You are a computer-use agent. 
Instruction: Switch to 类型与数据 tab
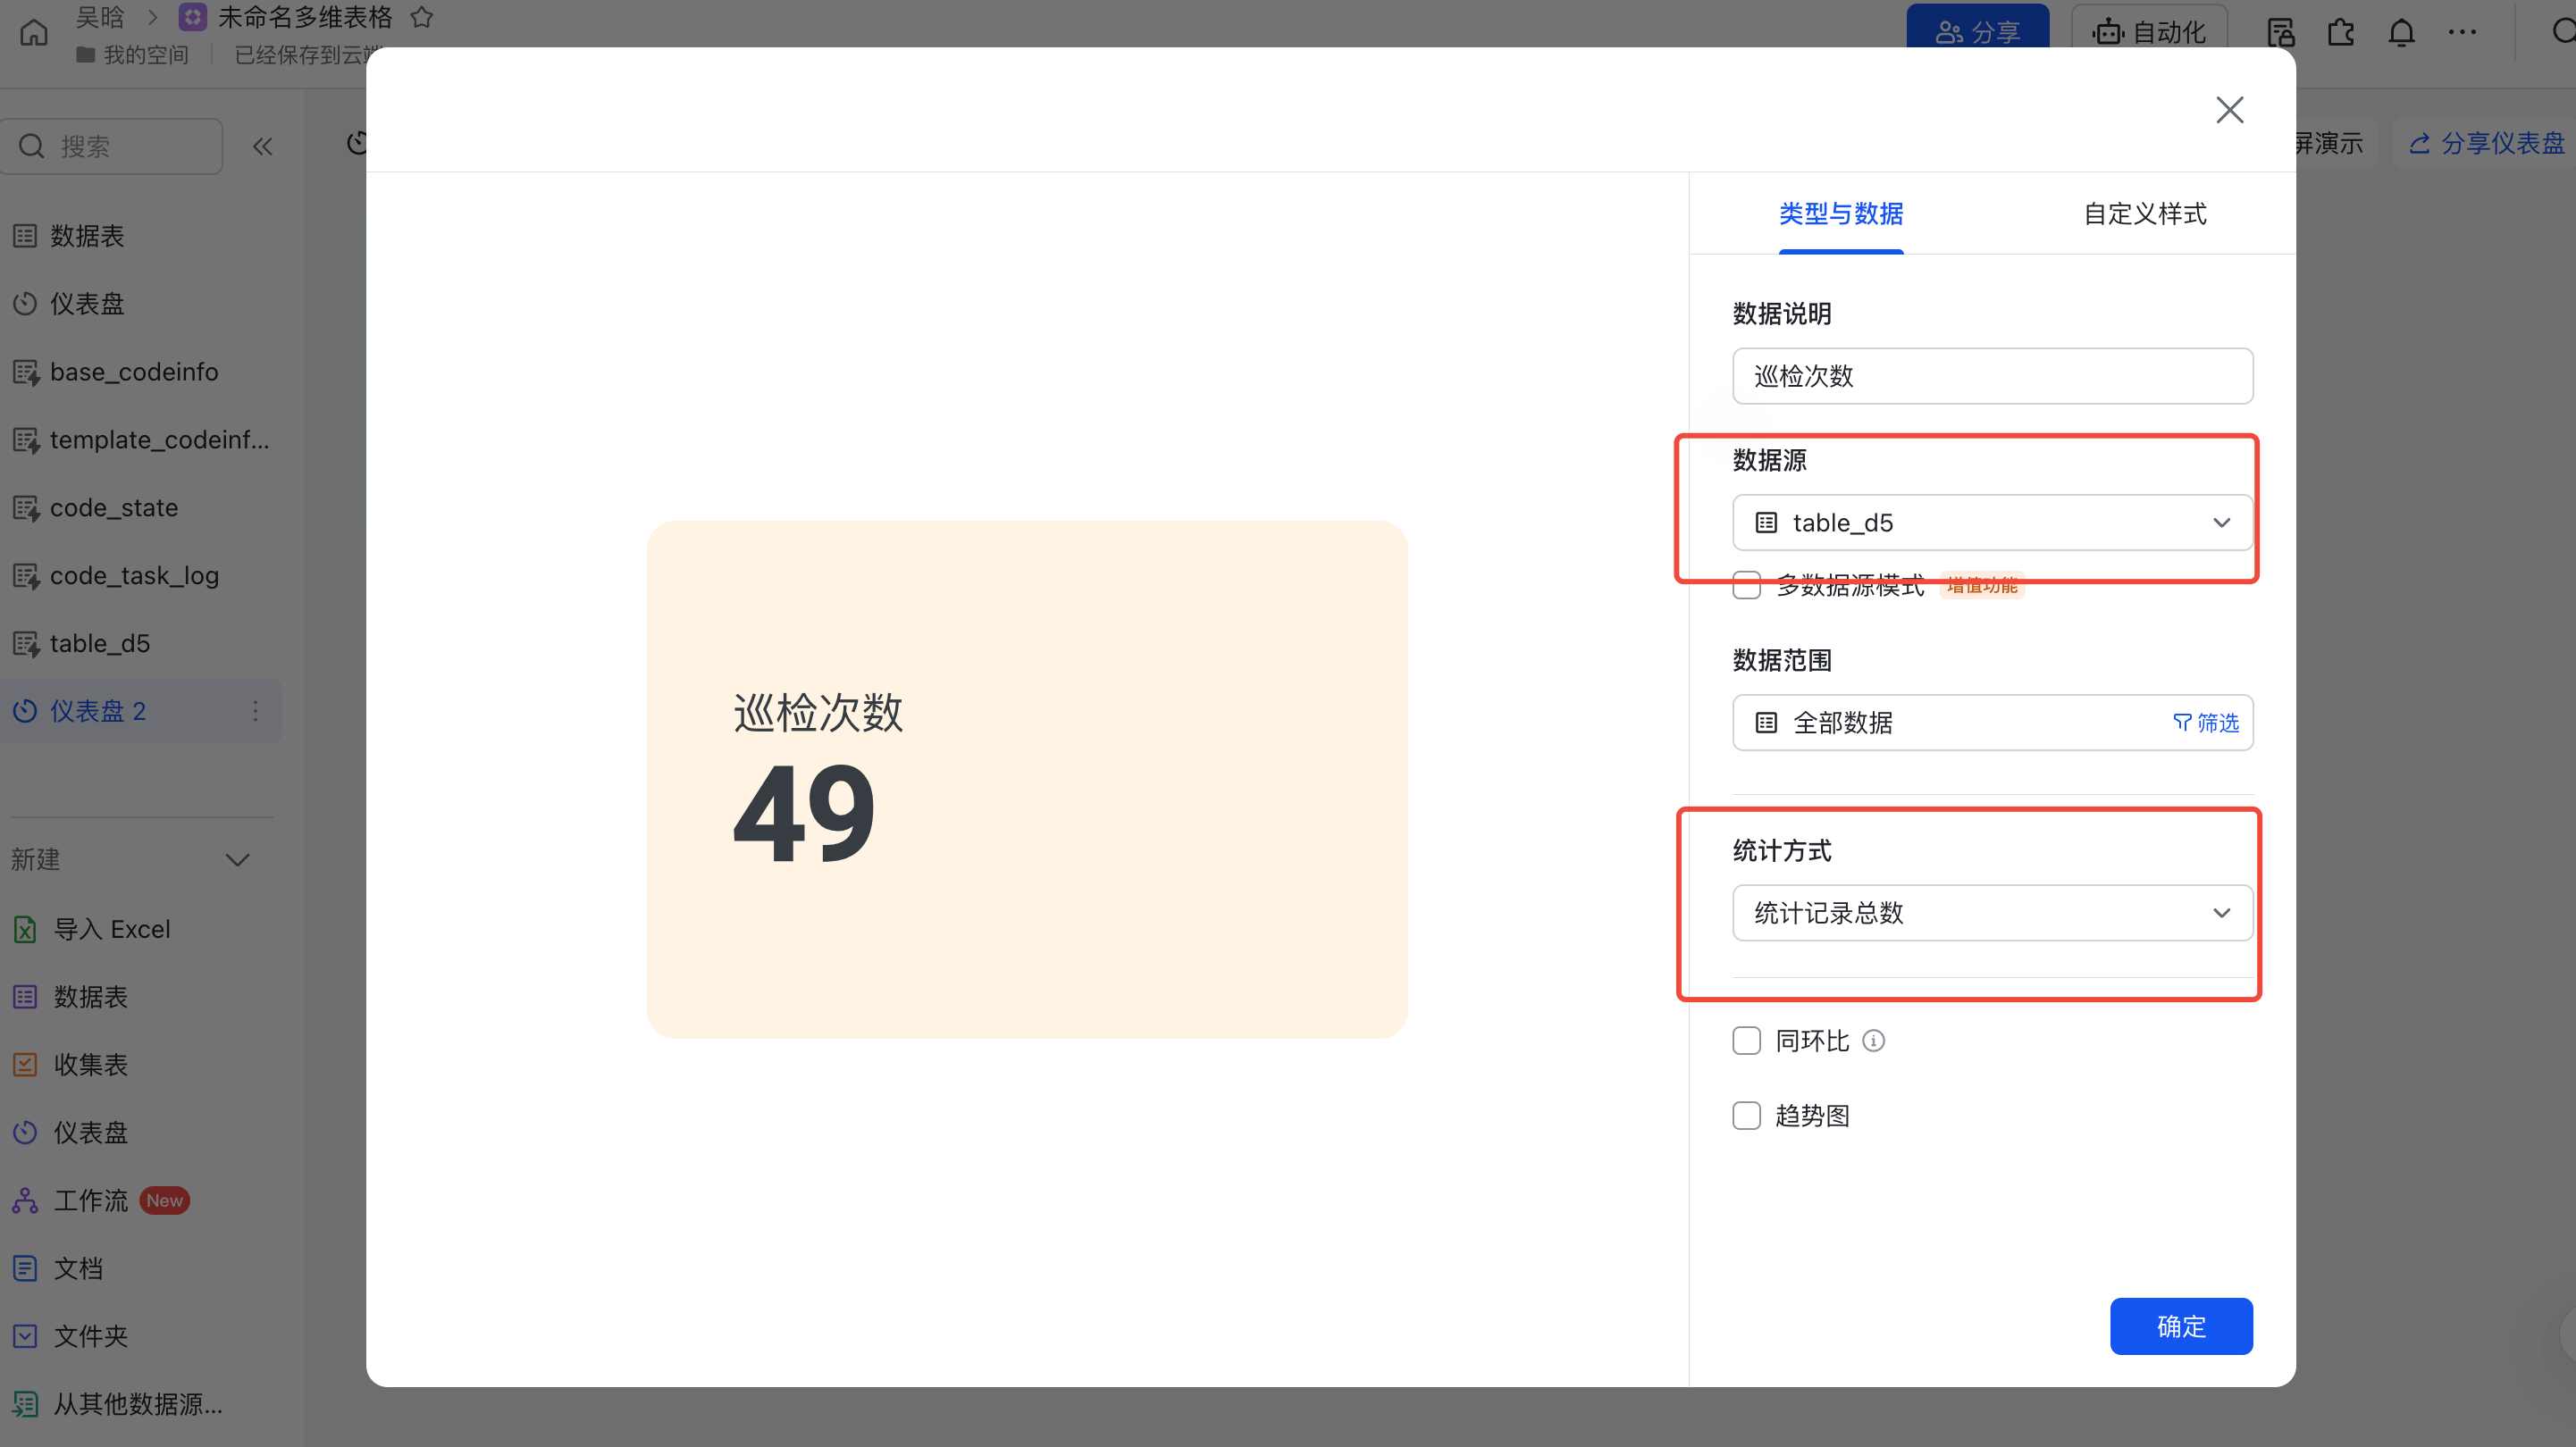[1841, 214]
